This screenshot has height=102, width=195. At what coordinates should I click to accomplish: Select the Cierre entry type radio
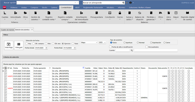tap(164, 43)
